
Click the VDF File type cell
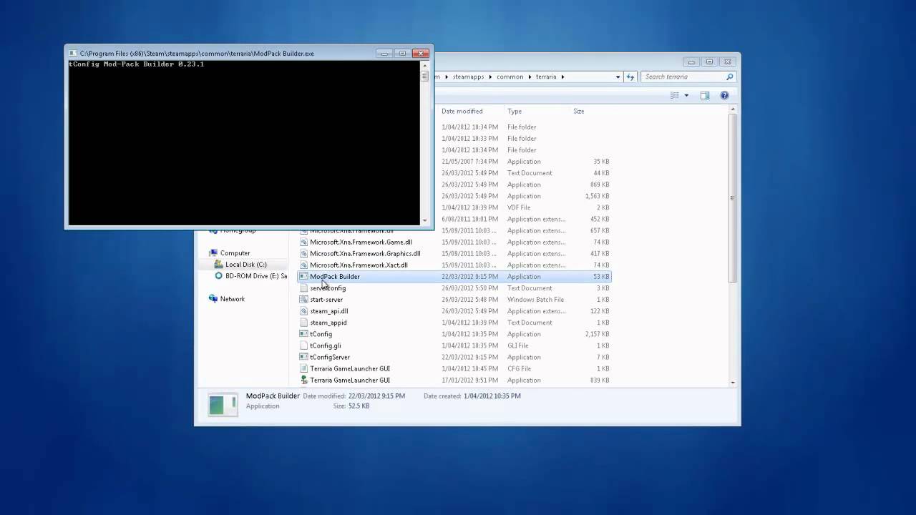pyautogui.click(x=519, y=207)
